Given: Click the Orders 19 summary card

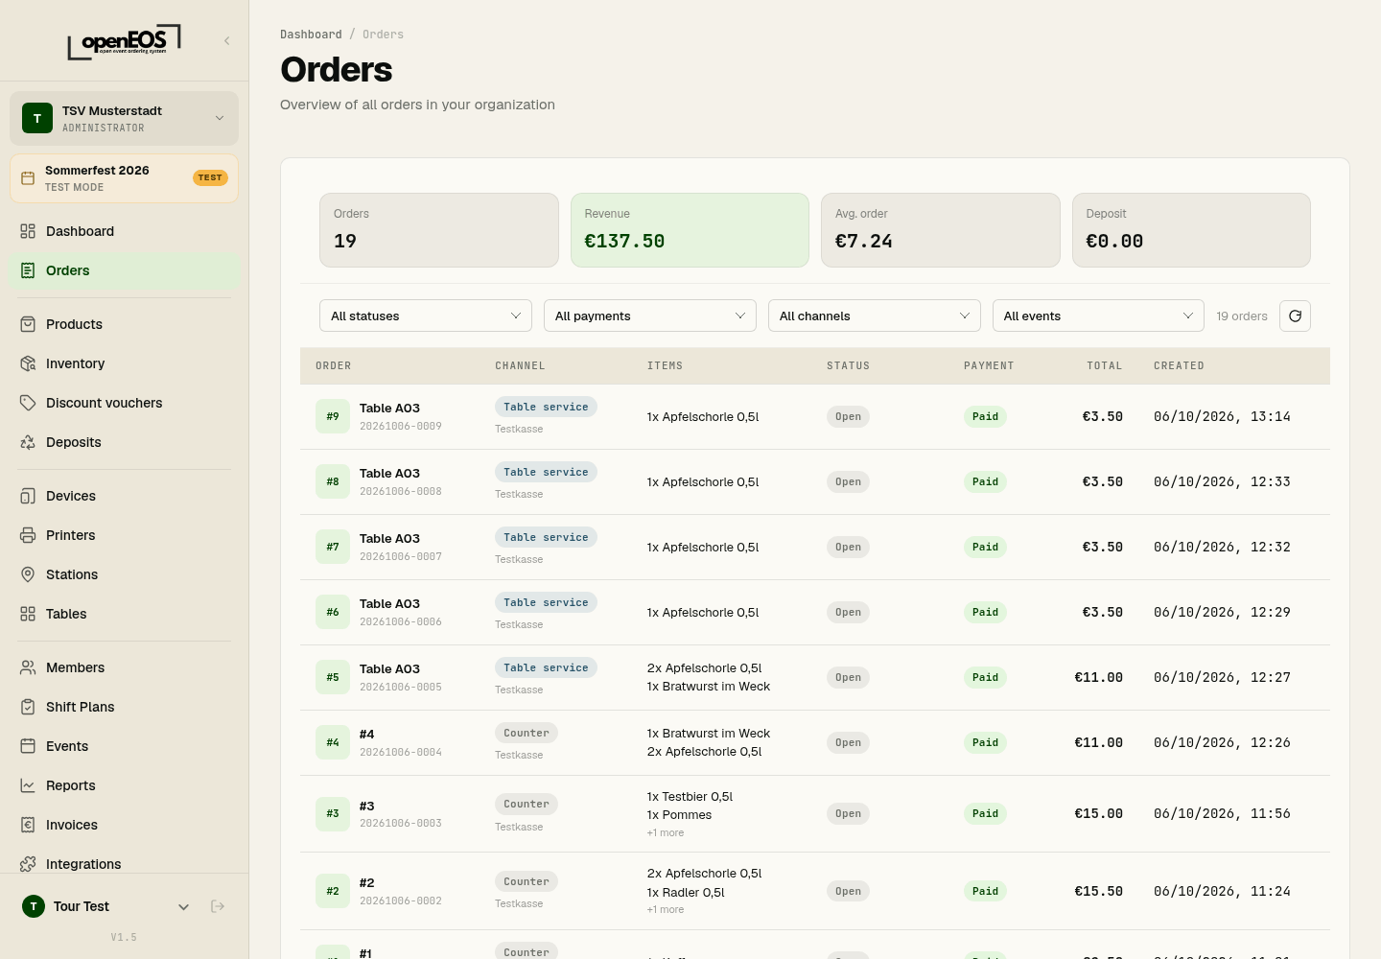Looking at the screenshot, I should click(439, 230).
